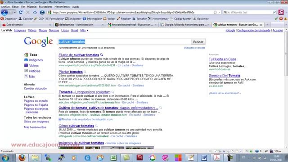Select Páginas en español filter
The image size is (288, 162).
(x=36, y=101)
